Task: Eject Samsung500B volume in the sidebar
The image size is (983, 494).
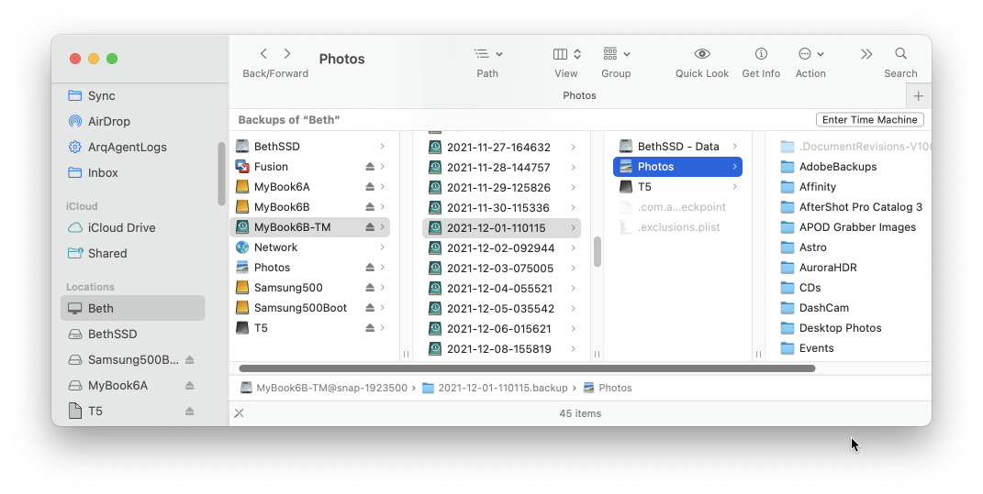Action: pyautogui.click(x=190, y=360)
